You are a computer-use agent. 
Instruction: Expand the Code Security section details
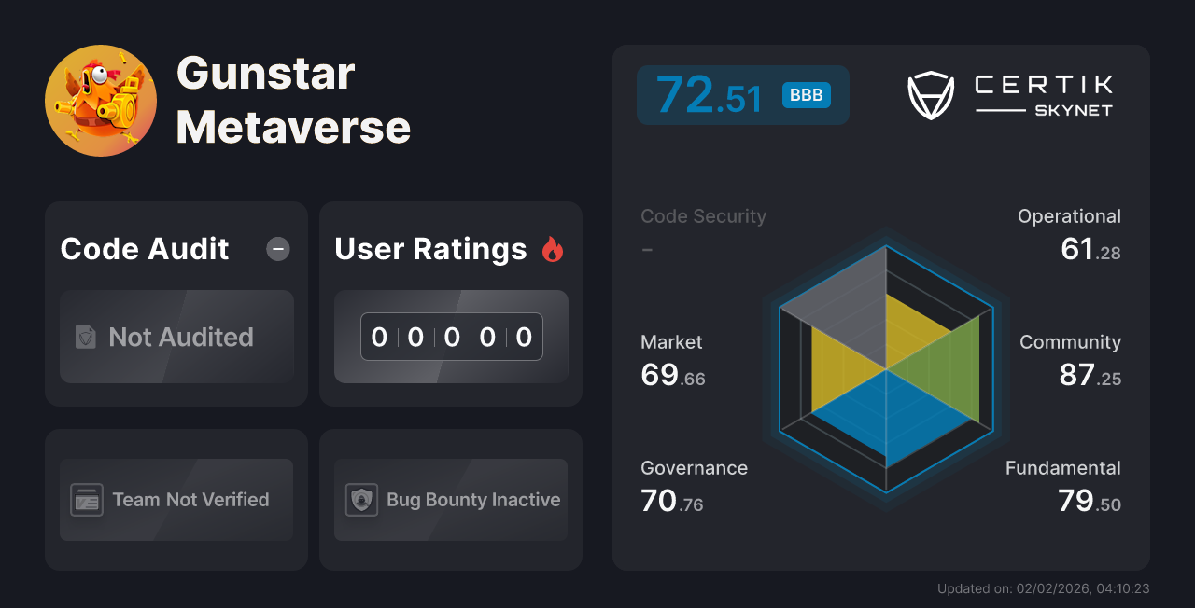coord(703,216)
